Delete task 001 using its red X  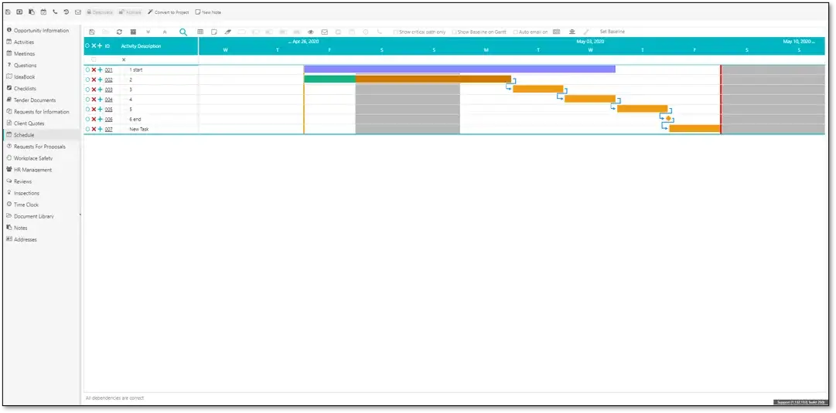point(94,69)
